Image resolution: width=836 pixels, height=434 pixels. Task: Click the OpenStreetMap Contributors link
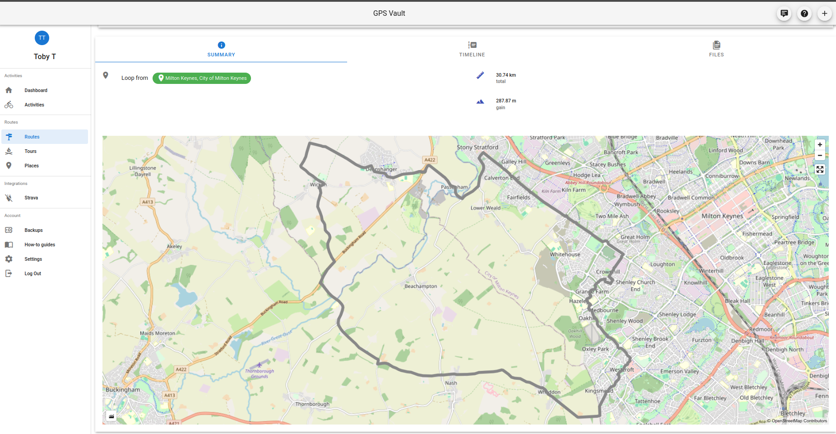(799, 421)
